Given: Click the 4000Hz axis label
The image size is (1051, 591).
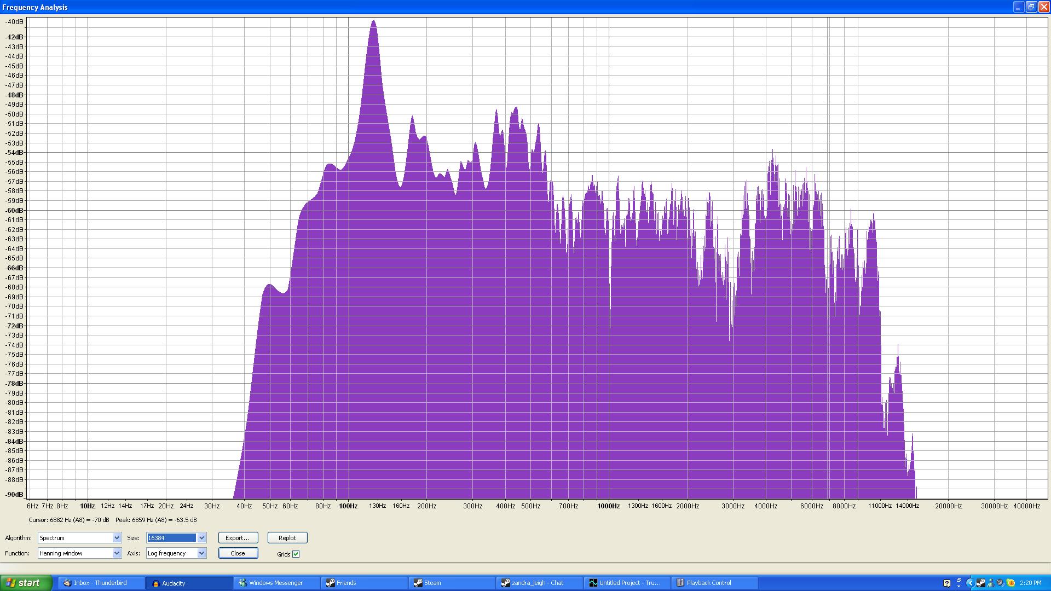Looking at the screenshot, I should tap(766, 506).
